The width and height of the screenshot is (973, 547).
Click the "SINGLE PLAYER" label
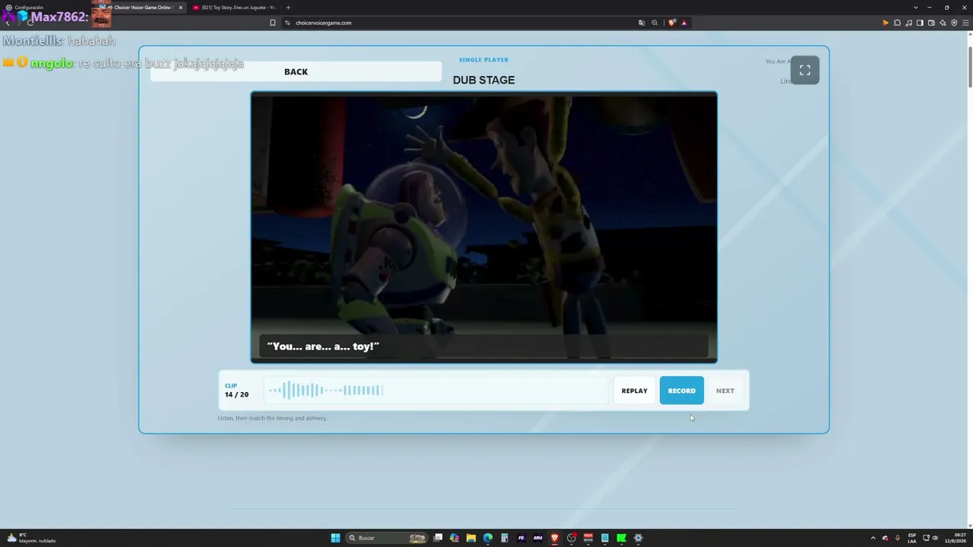click(x=483, y=60)
